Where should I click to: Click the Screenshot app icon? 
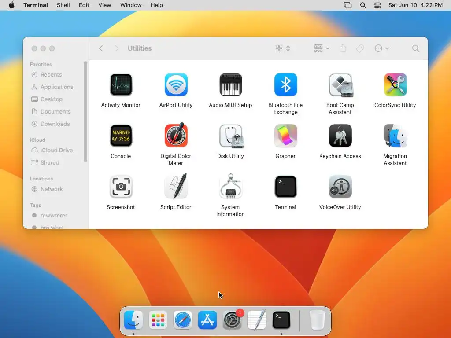pyautogui.click(x=121, y=187)
